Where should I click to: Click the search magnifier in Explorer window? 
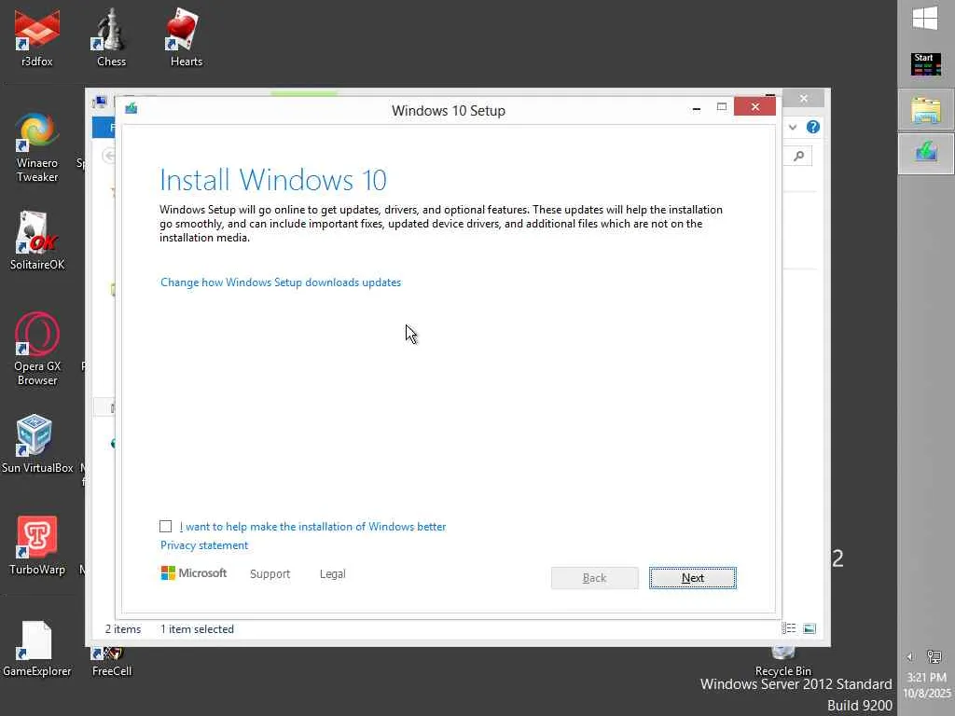799,156
